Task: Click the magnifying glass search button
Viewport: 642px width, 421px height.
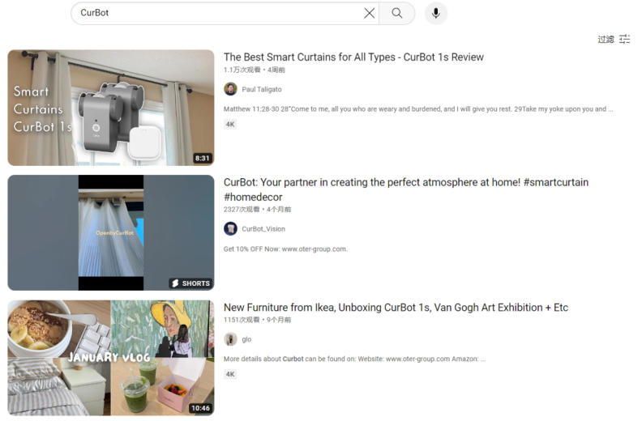Action: 397,13
